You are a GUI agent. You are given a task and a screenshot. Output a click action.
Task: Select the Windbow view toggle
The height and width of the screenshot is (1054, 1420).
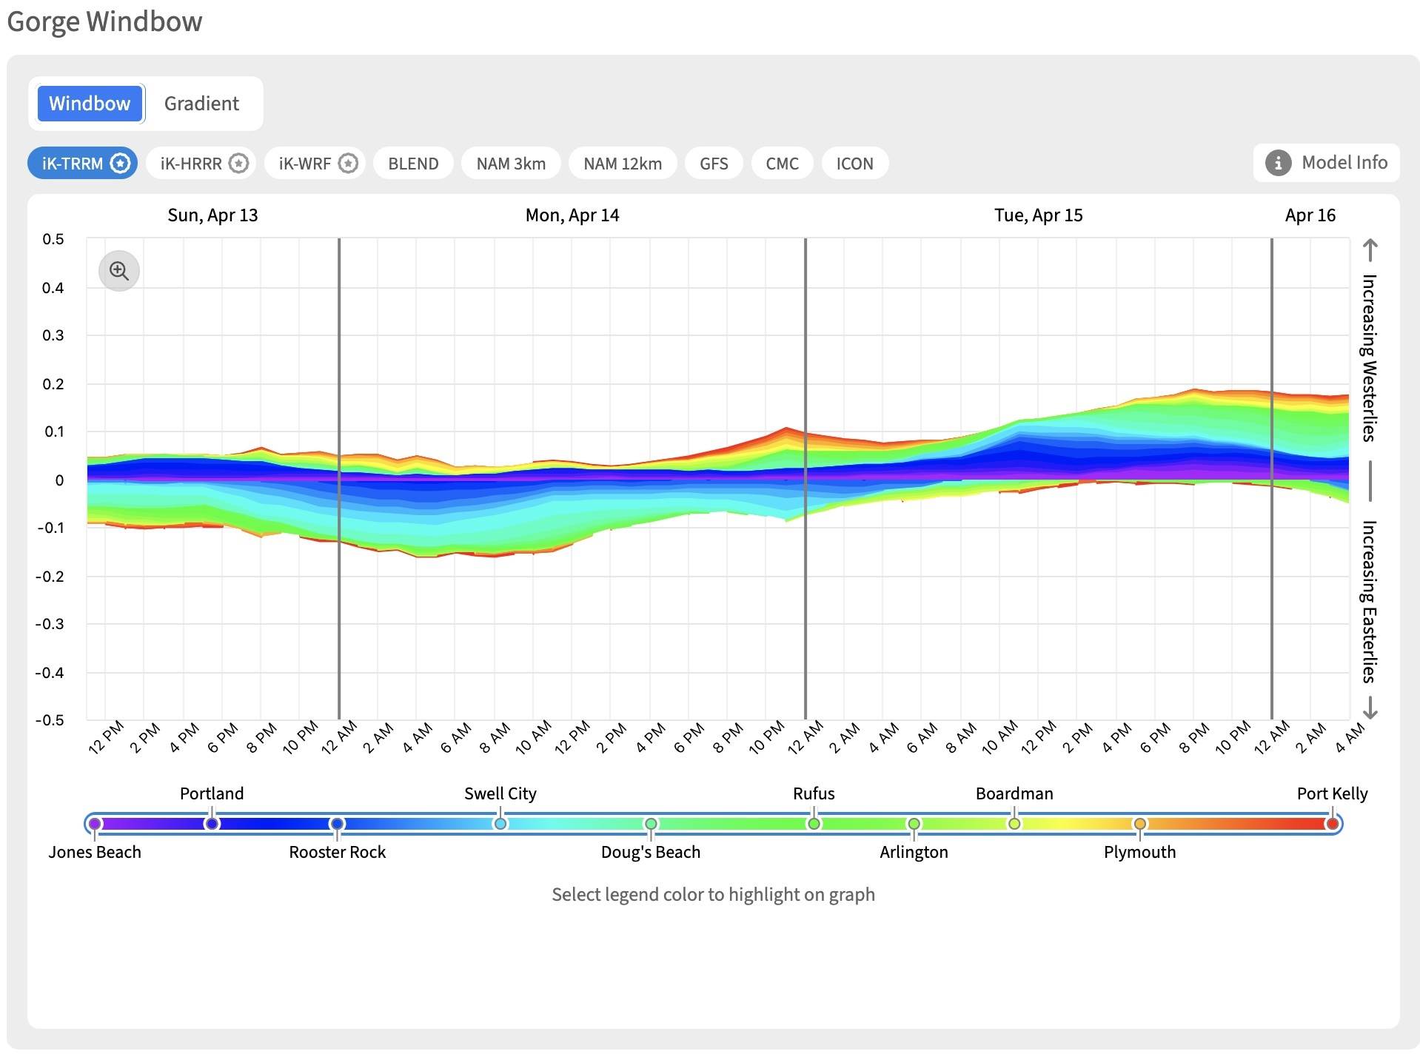pos(90,104)
